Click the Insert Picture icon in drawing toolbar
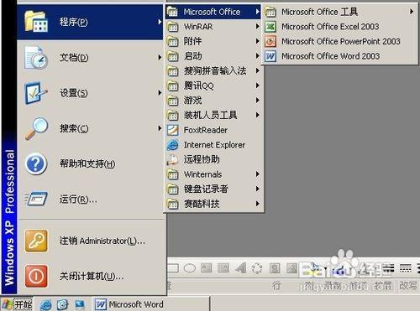This screenshot has height=311, width=420. click(291, 268)
